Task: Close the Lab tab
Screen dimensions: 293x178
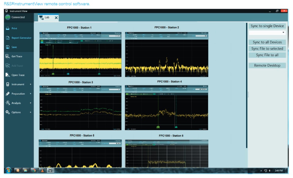Action: 56,18
